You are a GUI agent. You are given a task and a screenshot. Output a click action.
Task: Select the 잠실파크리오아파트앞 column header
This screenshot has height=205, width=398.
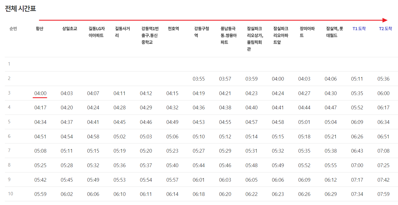coord(281,36)
